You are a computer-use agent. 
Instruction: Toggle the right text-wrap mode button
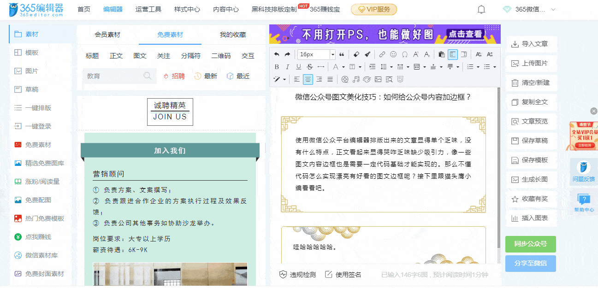(x=464, y=54)
